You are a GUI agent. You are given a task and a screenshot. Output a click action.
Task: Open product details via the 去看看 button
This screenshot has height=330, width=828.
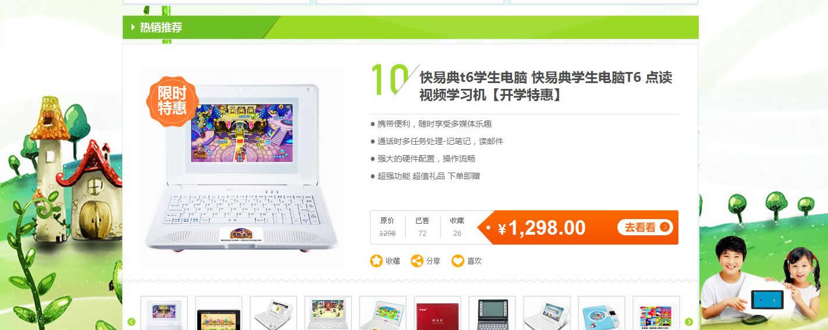click(645, 227)
